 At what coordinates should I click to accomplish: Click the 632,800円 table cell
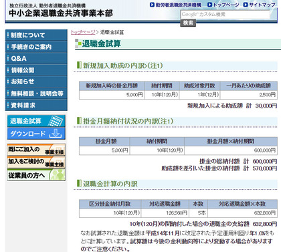(242, 213)
